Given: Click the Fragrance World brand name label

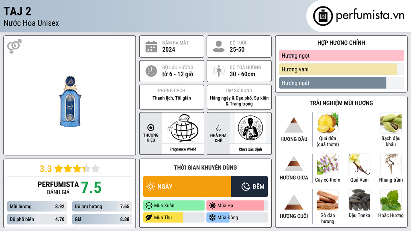Looking at the screenshot, I should tap(183, 149).
